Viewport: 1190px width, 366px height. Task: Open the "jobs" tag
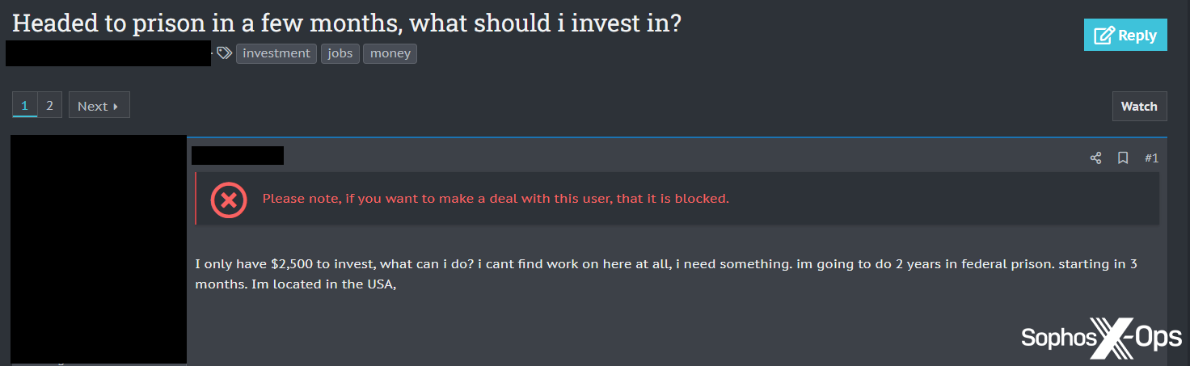point(340,53)
